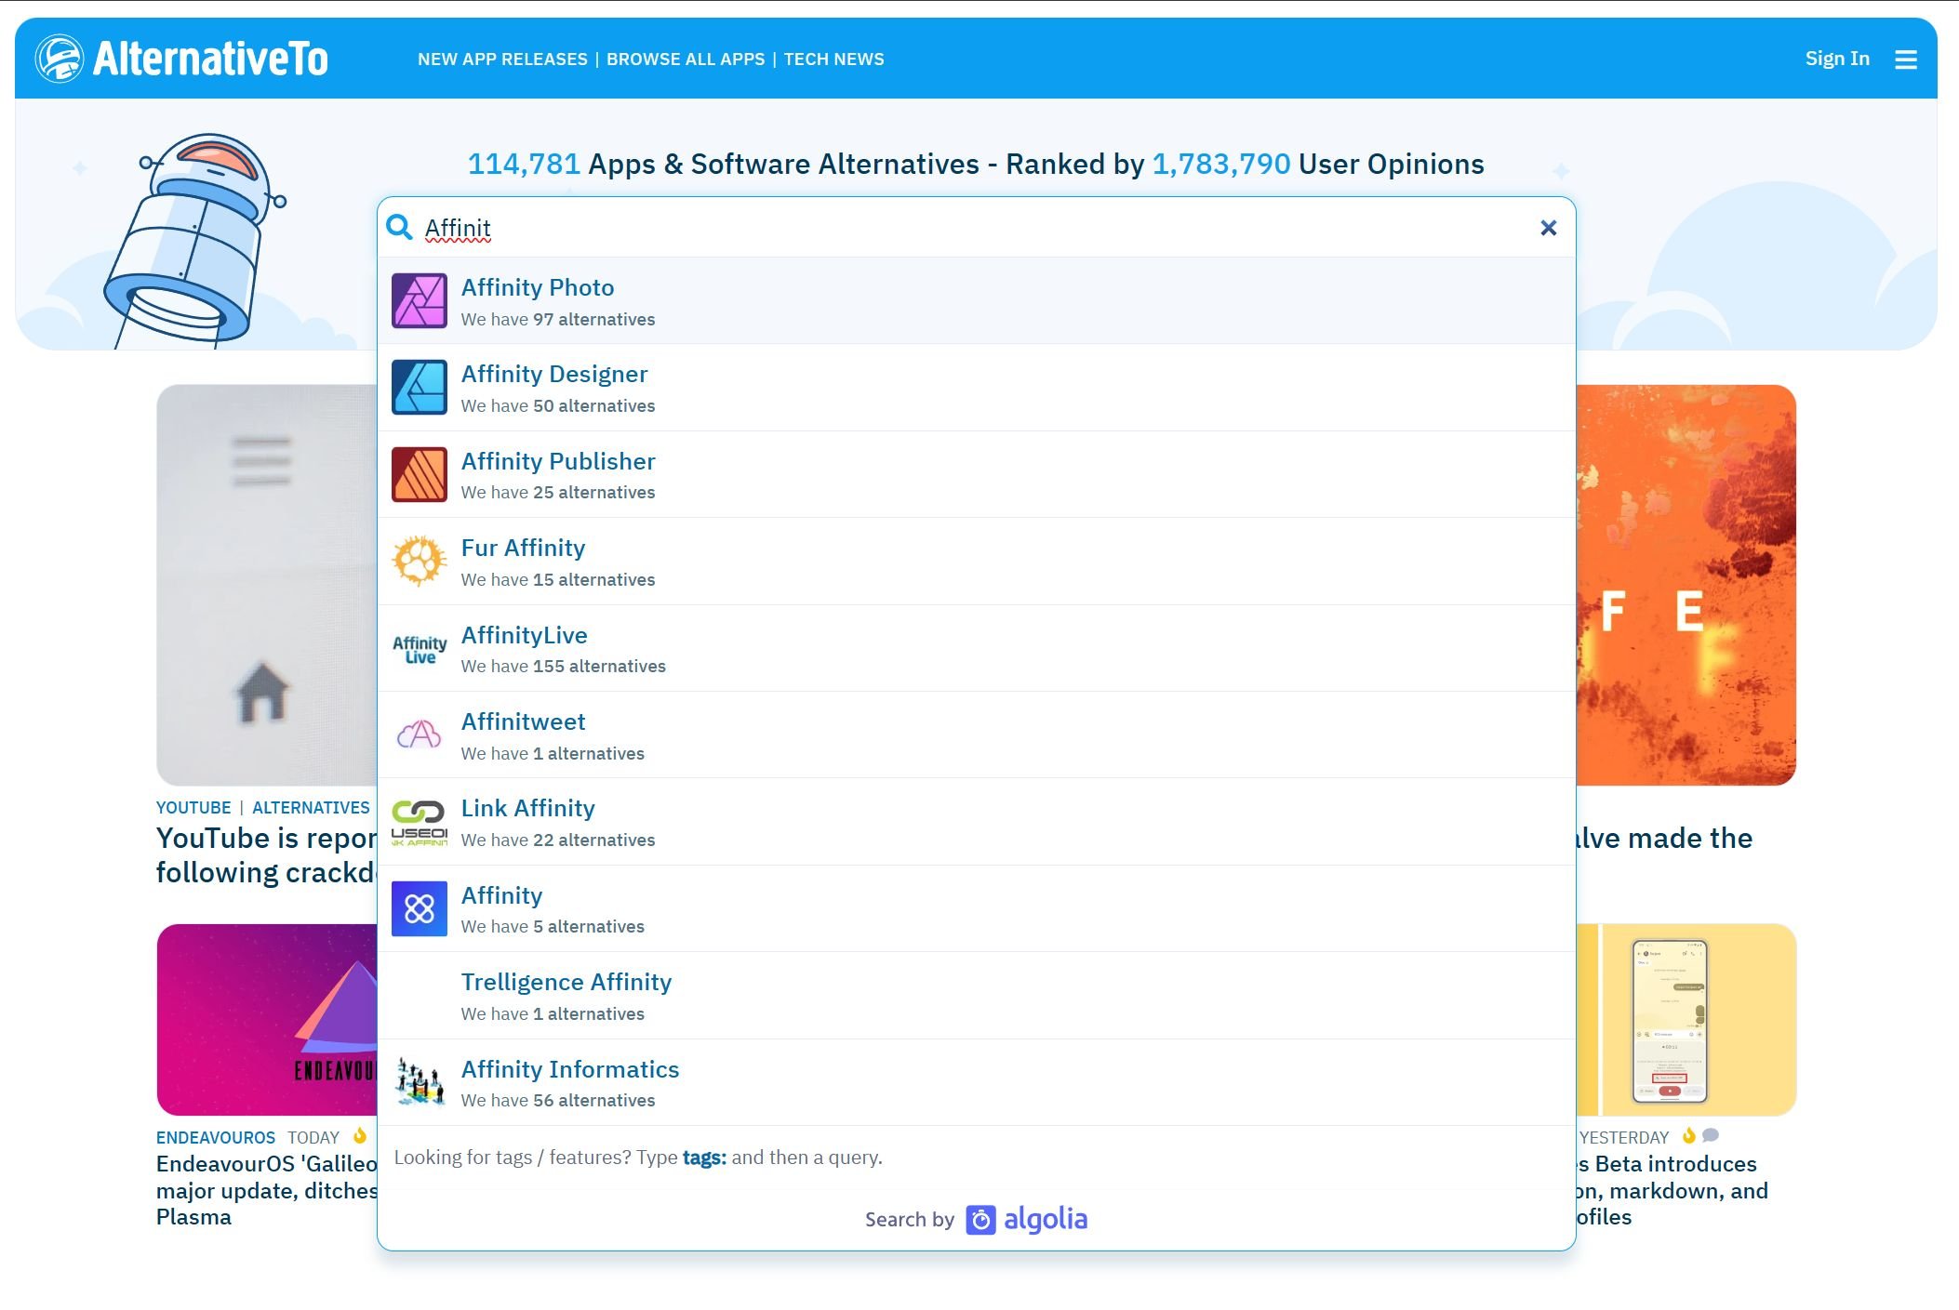Click NEW APP RELEASES tab
Image resolution: width=1959 pixels, height=1310 pixels.
pos(501,59)
